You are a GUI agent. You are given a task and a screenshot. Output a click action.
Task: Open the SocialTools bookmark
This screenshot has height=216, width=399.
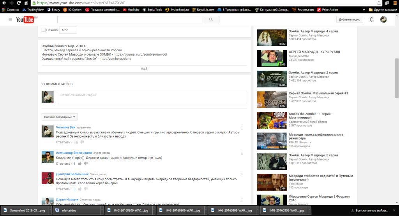pos(152,10)
